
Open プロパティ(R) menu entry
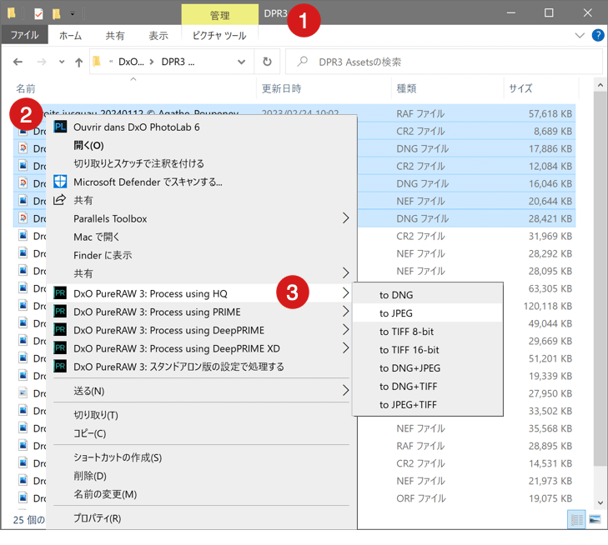[x=201, y=517]
